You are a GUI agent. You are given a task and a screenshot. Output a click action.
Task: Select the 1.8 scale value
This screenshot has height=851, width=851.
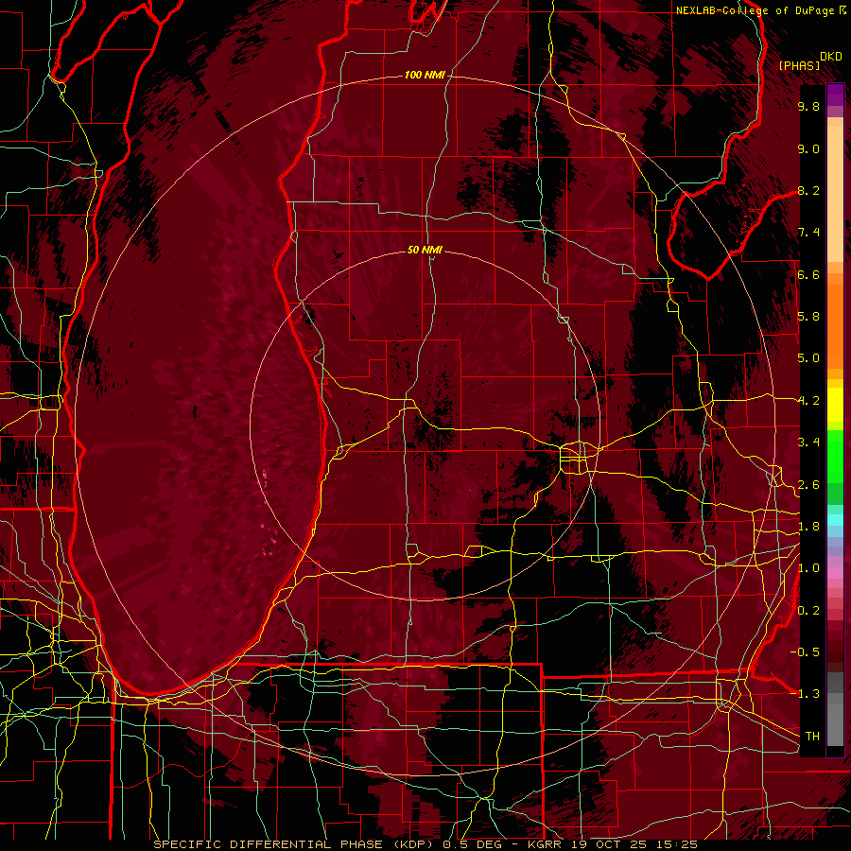808,527
